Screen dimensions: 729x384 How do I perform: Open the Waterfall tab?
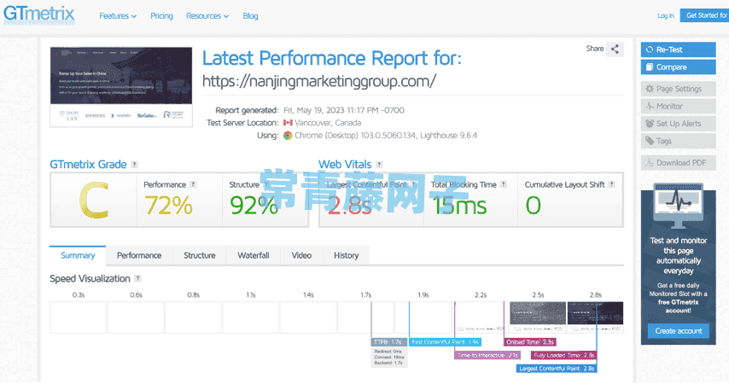254,255
